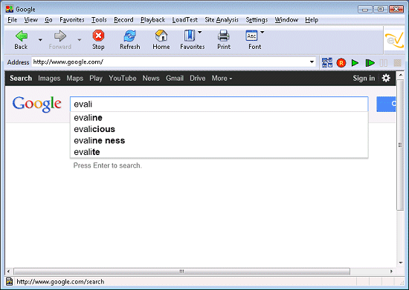Click the Address URL text field
The width and height of the screenshot is (409, 290).
pyautogui.click(x=170, y=62)
